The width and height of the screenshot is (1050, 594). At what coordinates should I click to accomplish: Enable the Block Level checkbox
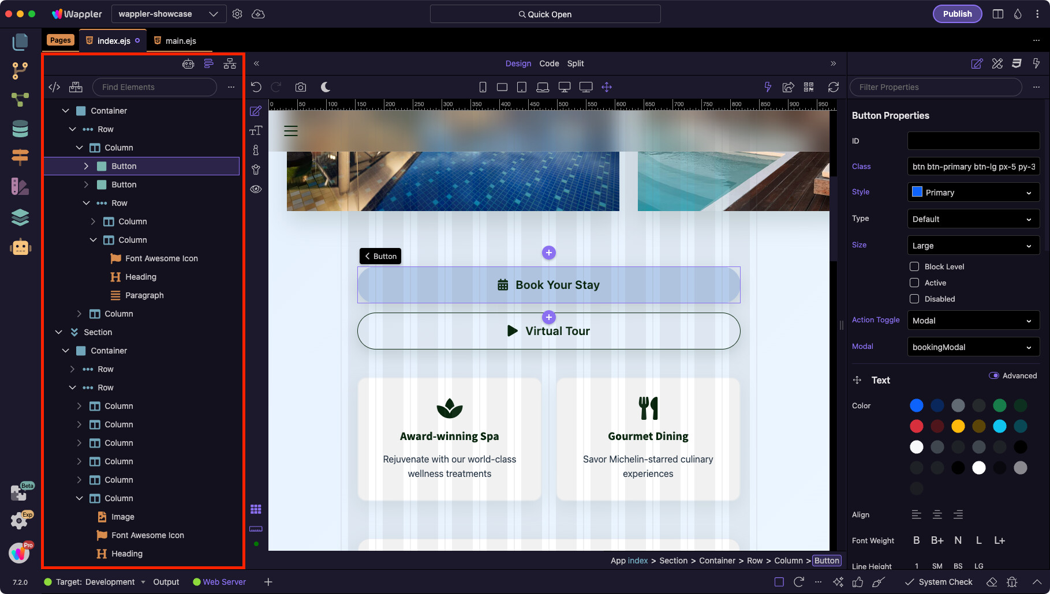pyautogui.click(x=914, y=266)
